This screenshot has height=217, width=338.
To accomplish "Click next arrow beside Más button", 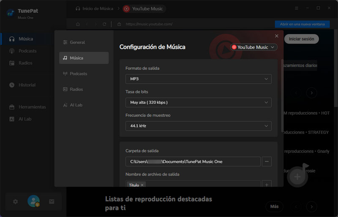I will pos(311,206).
